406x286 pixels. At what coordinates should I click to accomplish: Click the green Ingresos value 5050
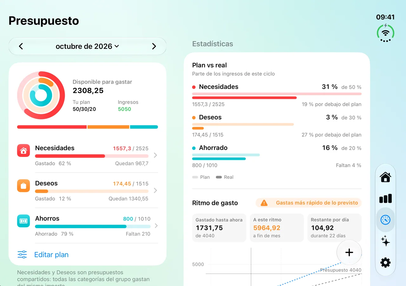coord(124,109)
